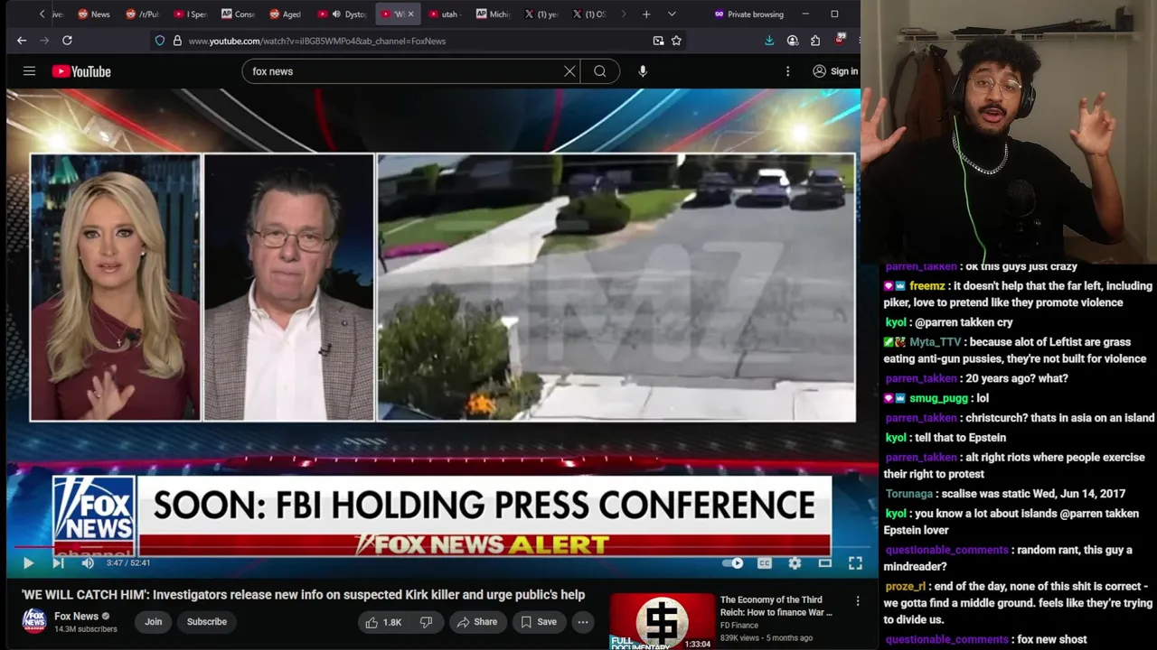
Task: Open the extension with the 99 badge
Action: click(840, 40)
